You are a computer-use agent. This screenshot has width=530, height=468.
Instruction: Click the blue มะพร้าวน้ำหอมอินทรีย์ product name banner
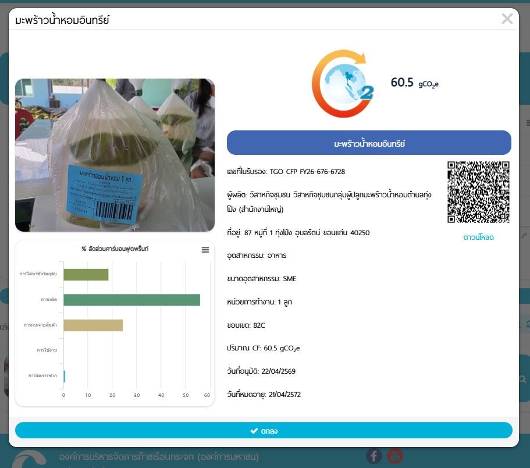click(x=369, y=143)
